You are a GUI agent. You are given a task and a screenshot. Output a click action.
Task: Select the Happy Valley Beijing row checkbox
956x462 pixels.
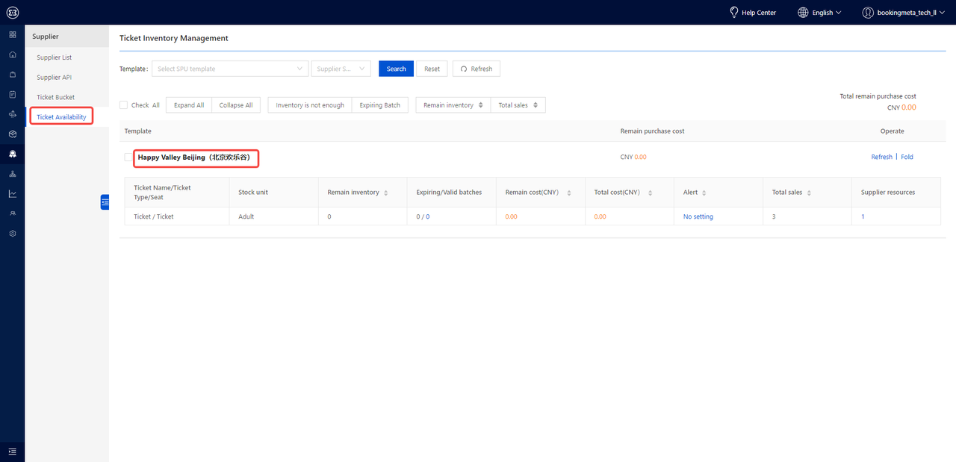[128, 157]
